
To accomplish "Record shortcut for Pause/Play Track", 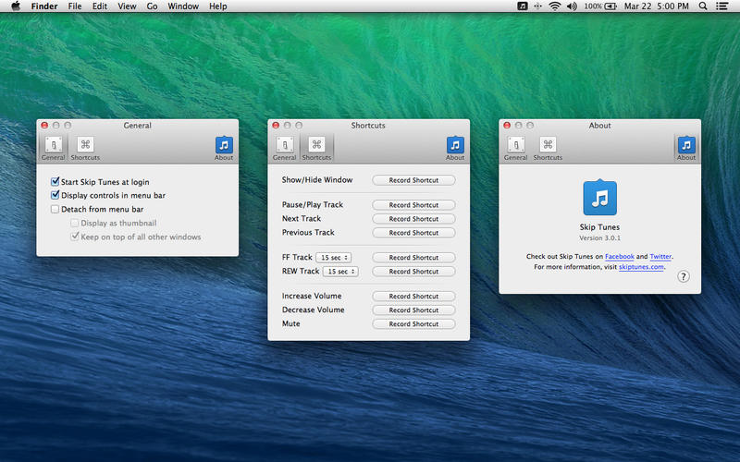I will tap(413, 205).
